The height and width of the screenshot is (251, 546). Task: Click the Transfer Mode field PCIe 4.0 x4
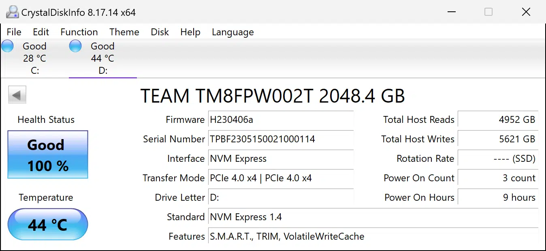[x=281, y=178]
